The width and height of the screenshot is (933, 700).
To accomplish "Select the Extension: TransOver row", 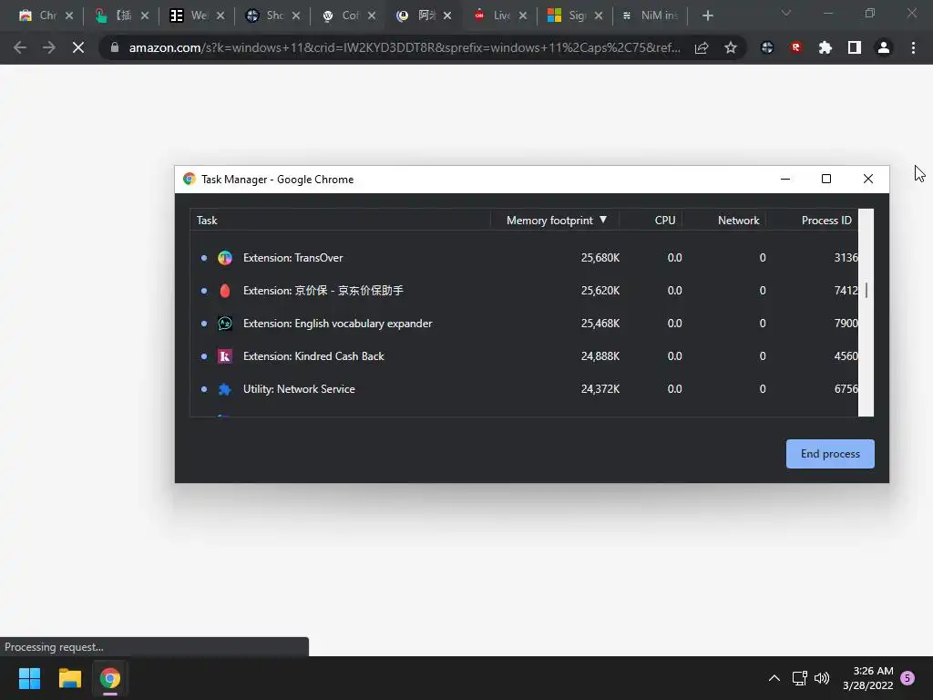I will coord(524,258).
